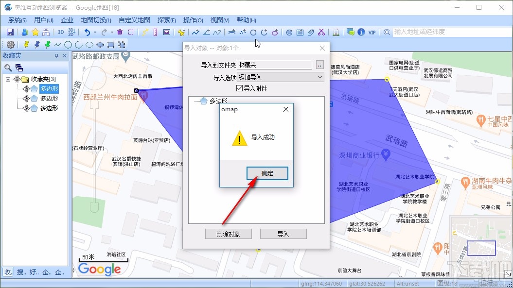Image resolution: width=513 pixels, height=288 pixels.
Task: Open the binoculars search tool
Action: [x=45, y=32]
